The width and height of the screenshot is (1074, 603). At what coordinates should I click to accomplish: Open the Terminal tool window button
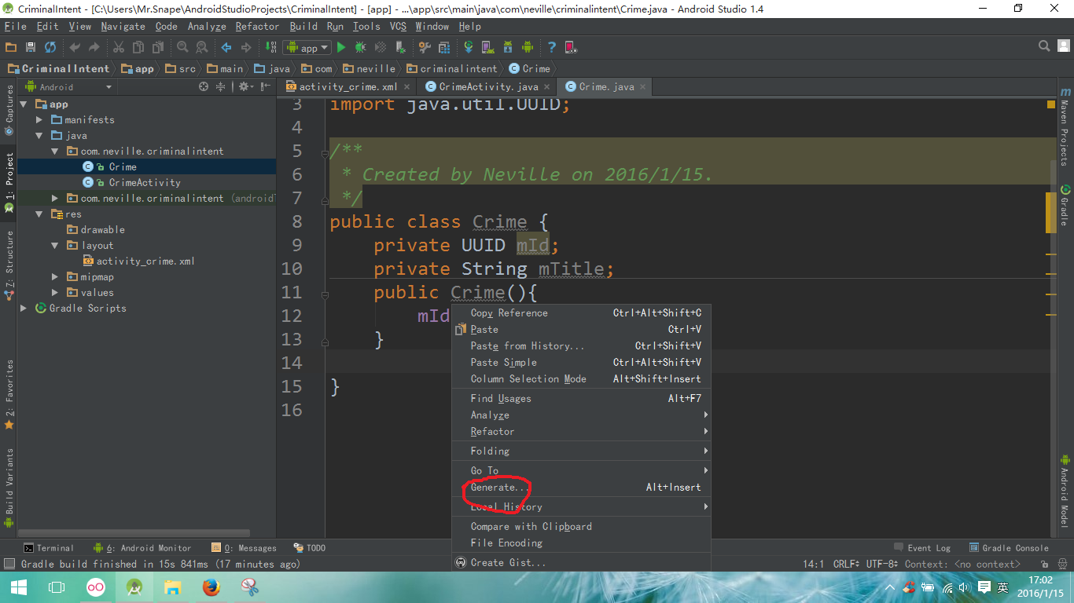49,548
